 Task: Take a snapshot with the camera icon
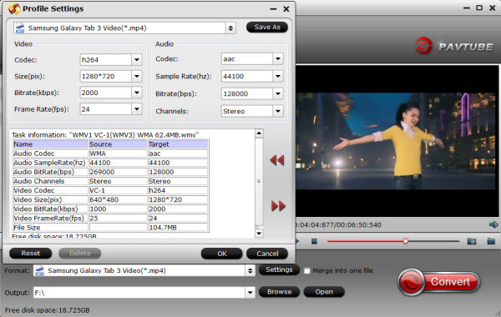point(472,241)
